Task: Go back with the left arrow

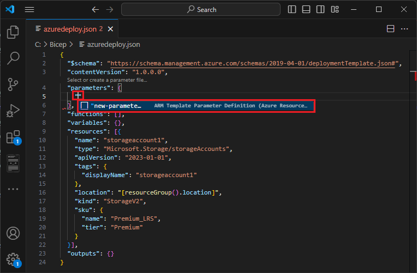Action: pos(95,10)
